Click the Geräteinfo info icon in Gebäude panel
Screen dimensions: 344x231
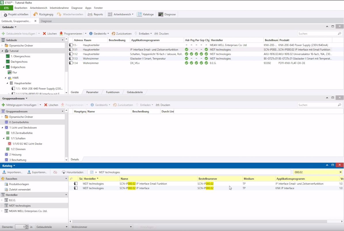[x=91, y=34]
